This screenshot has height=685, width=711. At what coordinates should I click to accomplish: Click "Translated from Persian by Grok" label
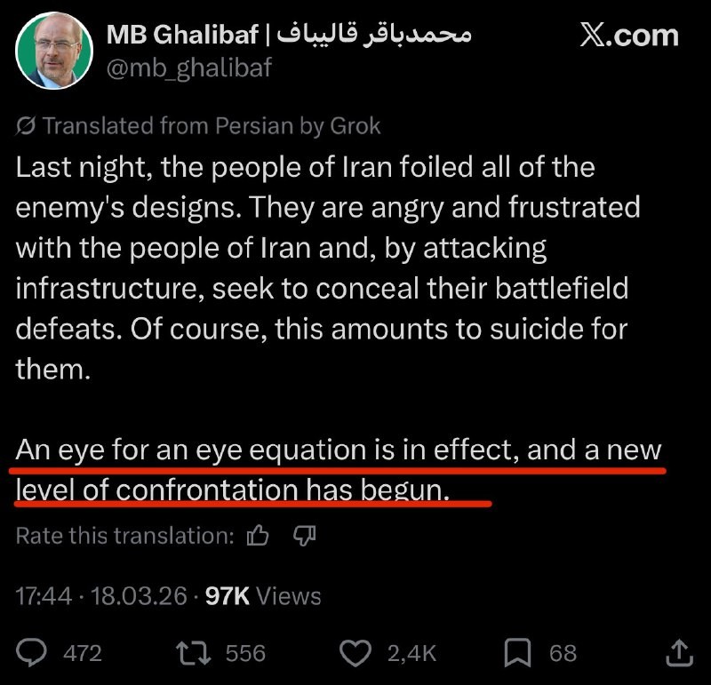(211, 126)
